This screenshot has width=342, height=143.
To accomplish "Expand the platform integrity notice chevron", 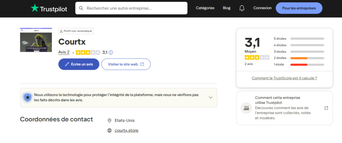I will click(210, 98).
